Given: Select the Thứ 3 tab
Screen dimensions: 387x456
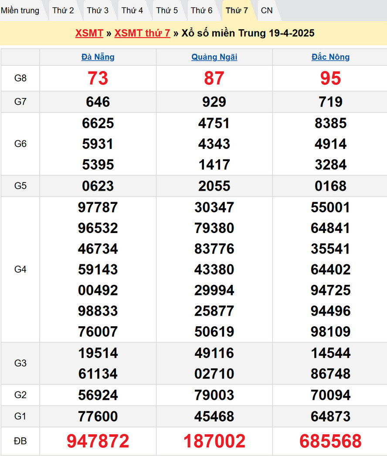Looking at the screenshot, I should (98, 10).
